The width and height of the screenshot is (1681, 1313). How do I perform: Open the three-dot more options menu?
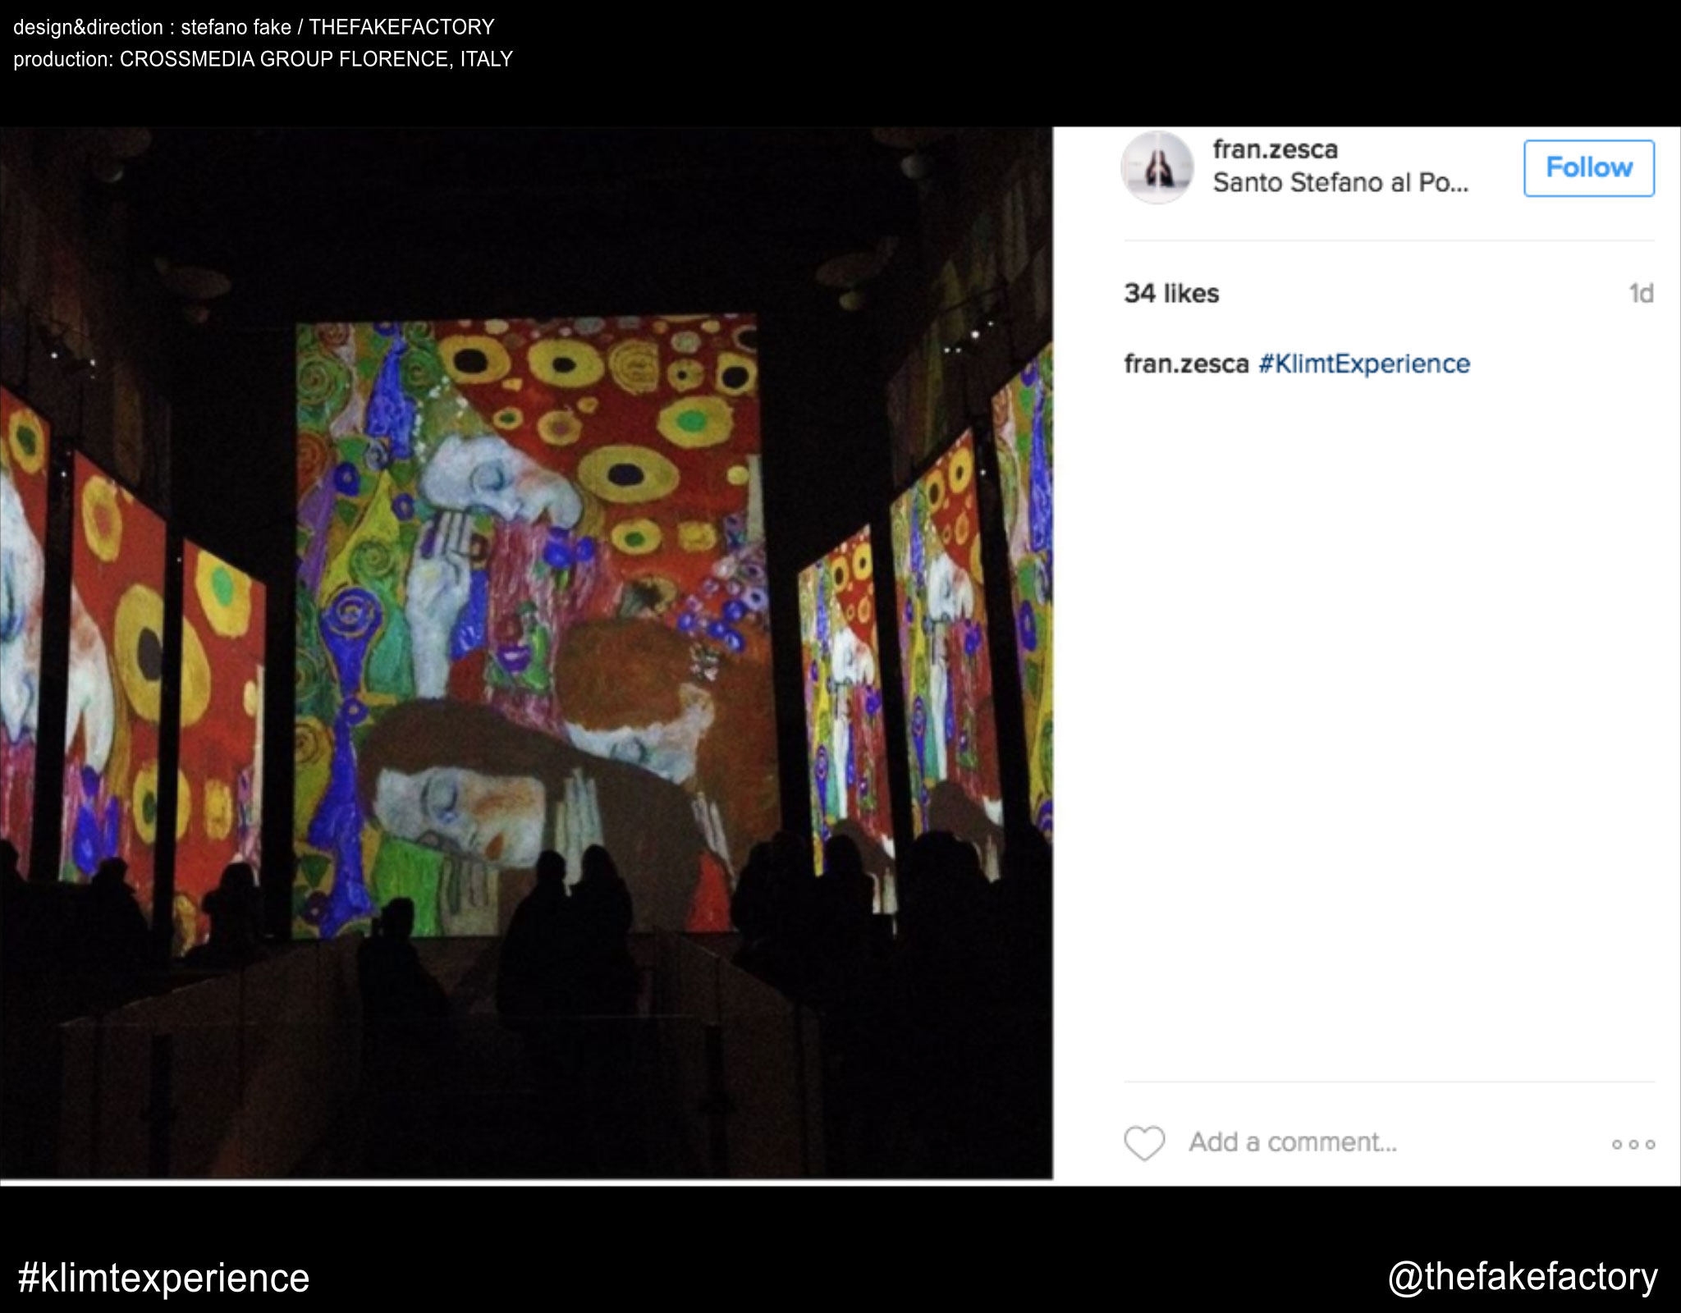(x=1633, y=1144)
